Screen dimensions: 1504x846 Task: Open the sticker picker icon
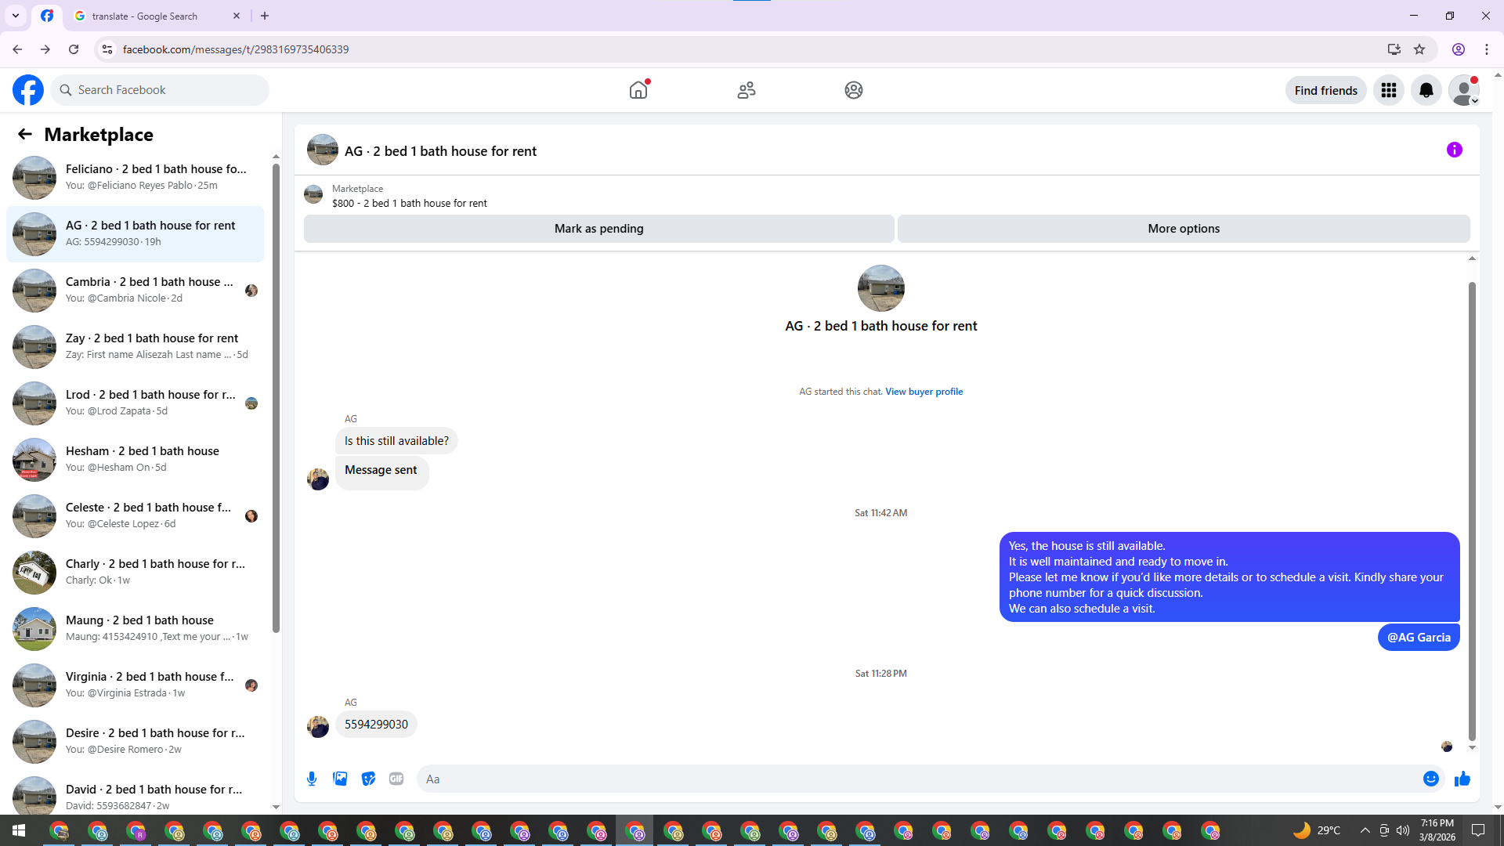pyautogui.click(x=368, y=779)
